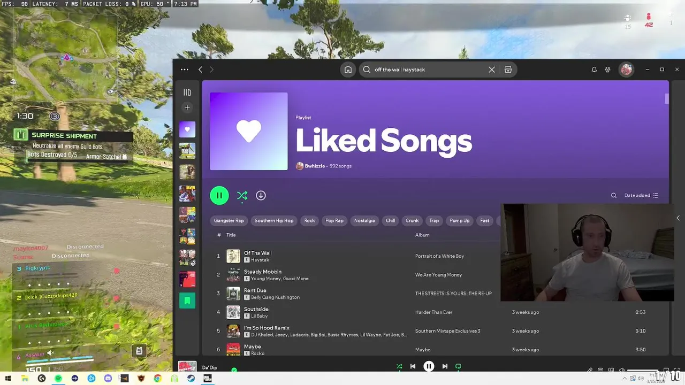Create a new playlist with the plus icon
685x385 pixels.
tap(187, 107)
